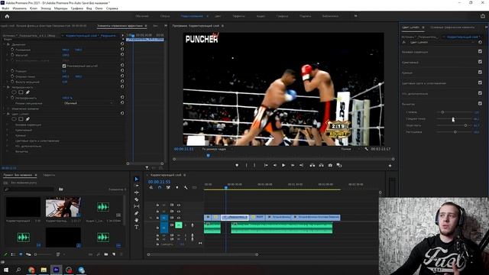Open the Клип menu
Screen dimensions: 489x275
pyautogui.click(x=34, y=8)
